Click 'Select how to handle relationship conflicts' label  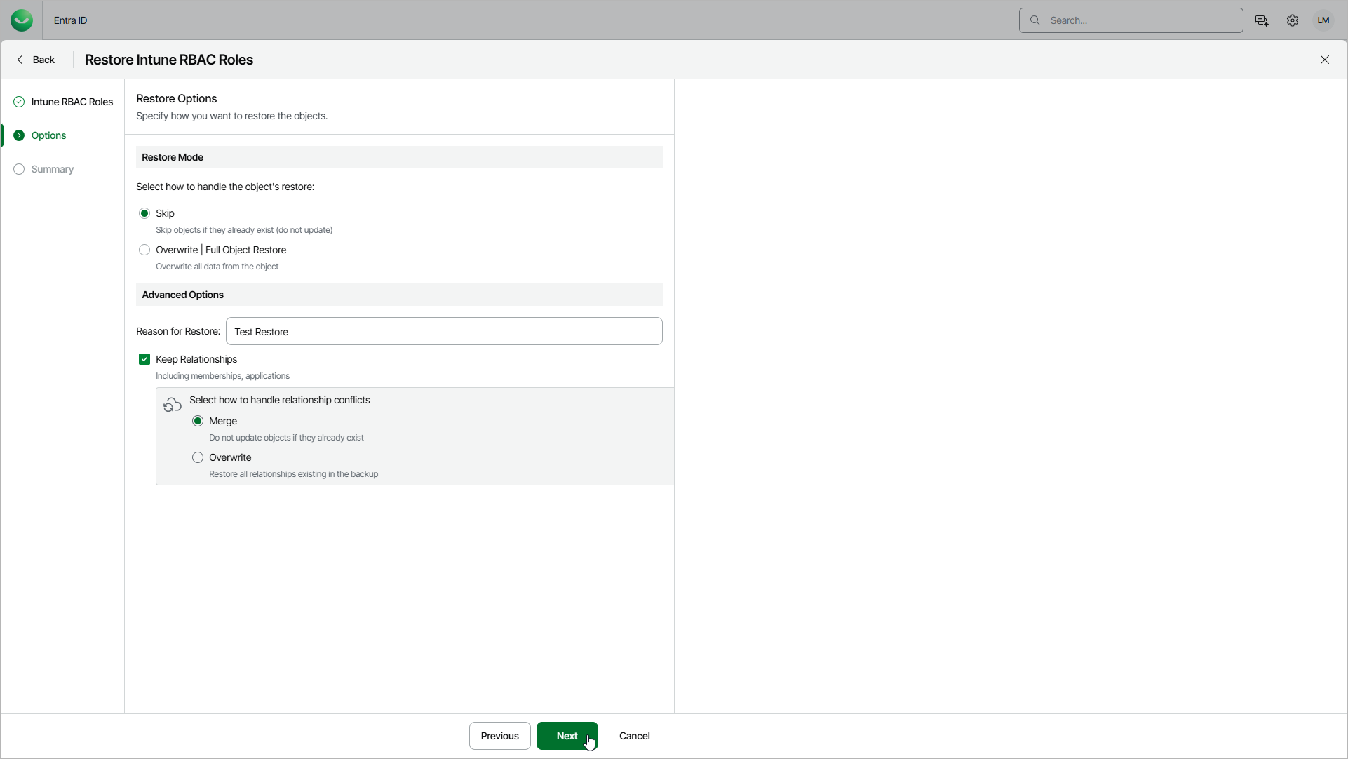280,400
